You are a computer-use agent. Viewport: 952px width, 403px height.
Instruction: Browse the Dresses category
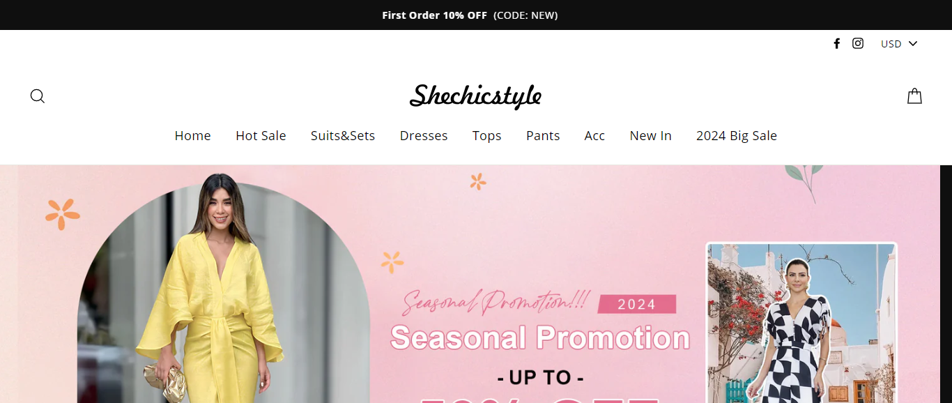pos(424,136)
